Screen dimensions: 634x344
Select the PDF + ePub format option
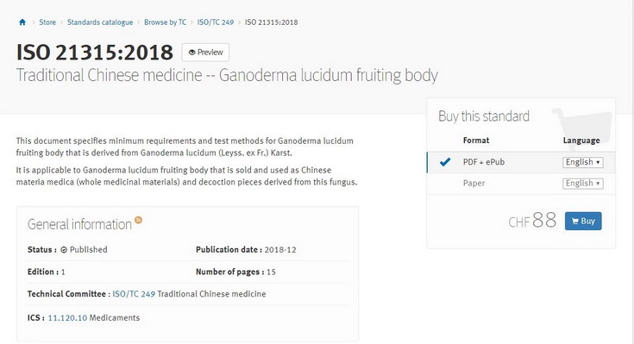[484, 162]
